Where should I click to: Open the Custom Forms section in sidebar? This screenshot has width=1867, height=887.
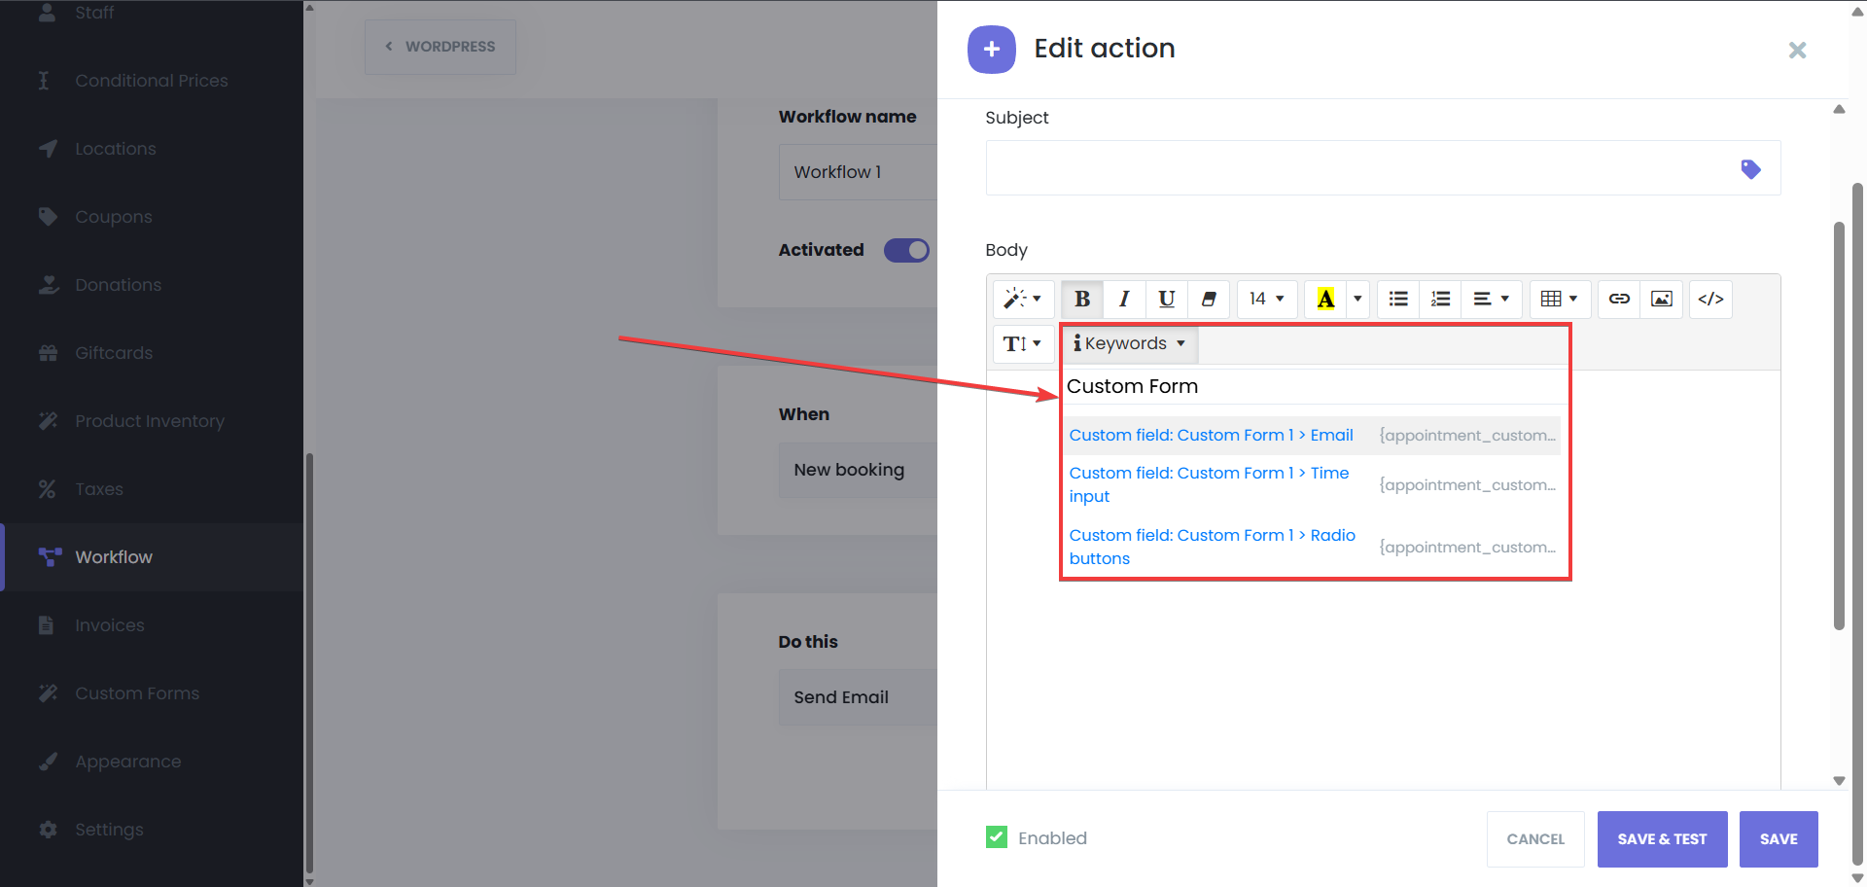coord(135,692)
